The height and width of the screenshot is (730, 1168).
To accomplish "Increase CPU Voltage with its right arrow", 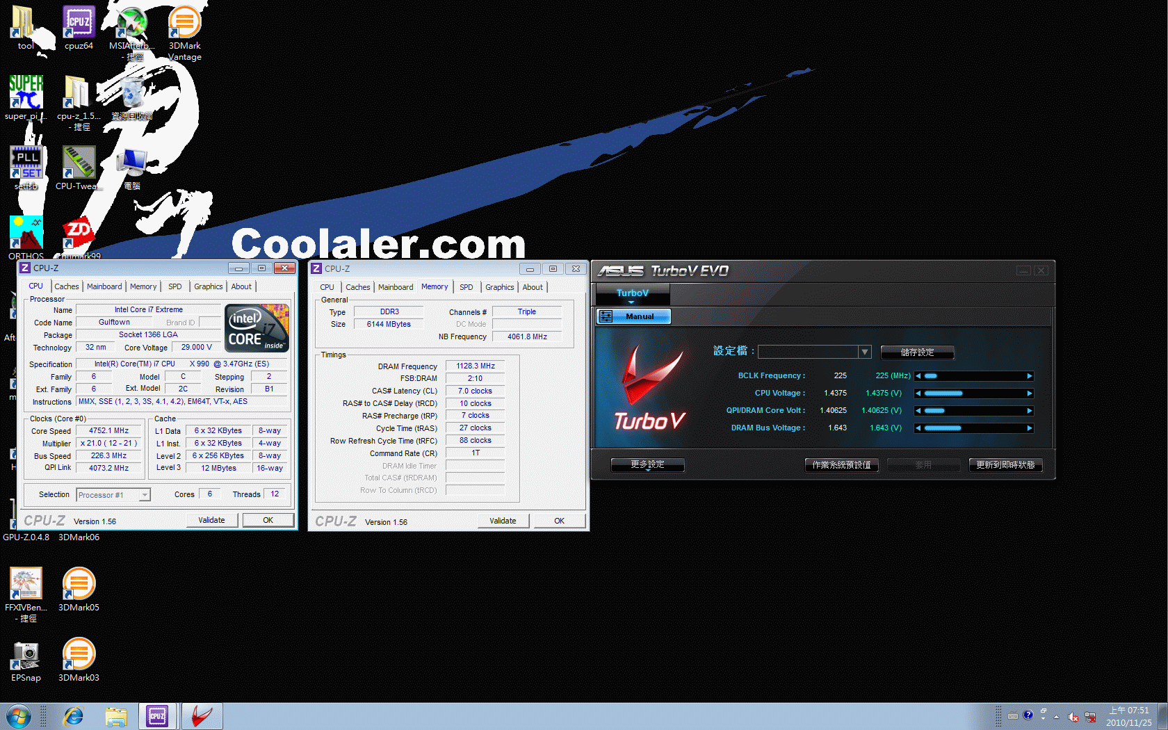I will tap(1030, 394).
